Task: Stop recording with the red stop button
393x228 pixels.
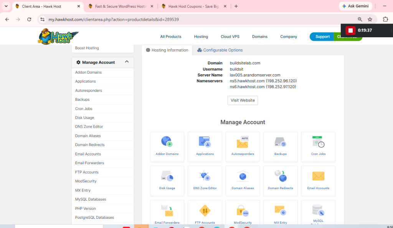Action: (x=350, y=30)
